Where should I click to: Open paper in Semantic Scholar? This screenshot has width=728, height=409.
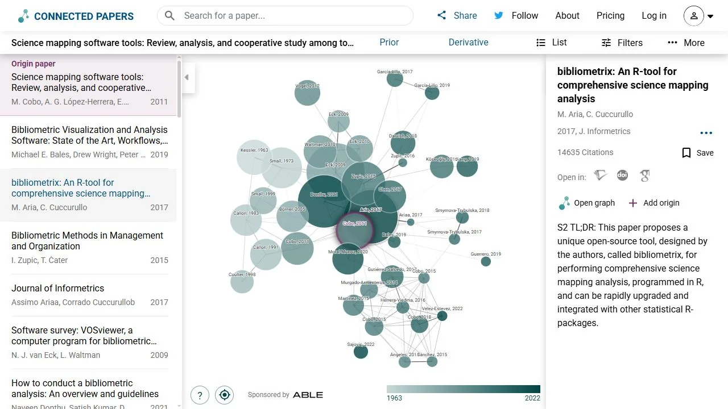[600, 176]
